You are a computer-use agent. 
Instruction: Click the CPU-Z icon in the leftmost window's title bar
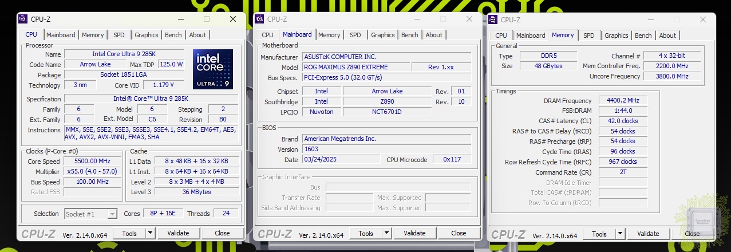23,19
